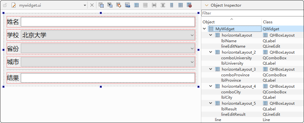Click QLabel class cell of lblResult row
The width and height of the screenshot is (304, 123).
coord(269,109)
